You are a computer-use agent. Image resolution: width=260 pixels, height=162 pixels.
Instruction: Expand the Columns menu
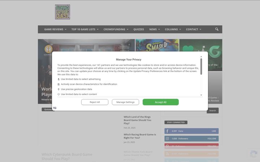coord(173,29)
